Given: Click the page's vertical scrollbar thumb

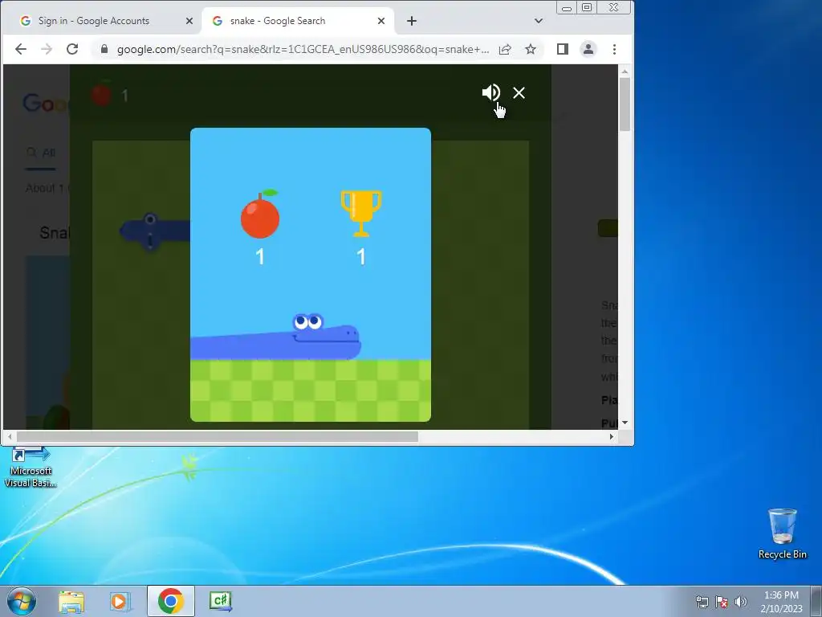Looking at the screenshot, I should coord(625,104).
